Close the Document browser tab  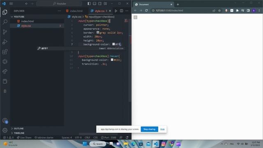(171, 5)
